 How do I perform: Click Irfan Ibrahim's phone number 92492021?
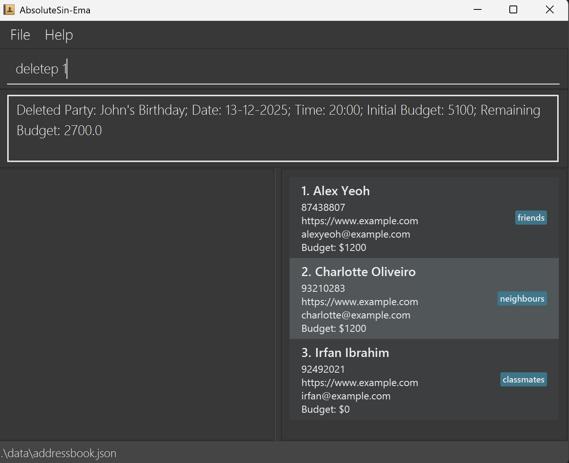[323, 369]
